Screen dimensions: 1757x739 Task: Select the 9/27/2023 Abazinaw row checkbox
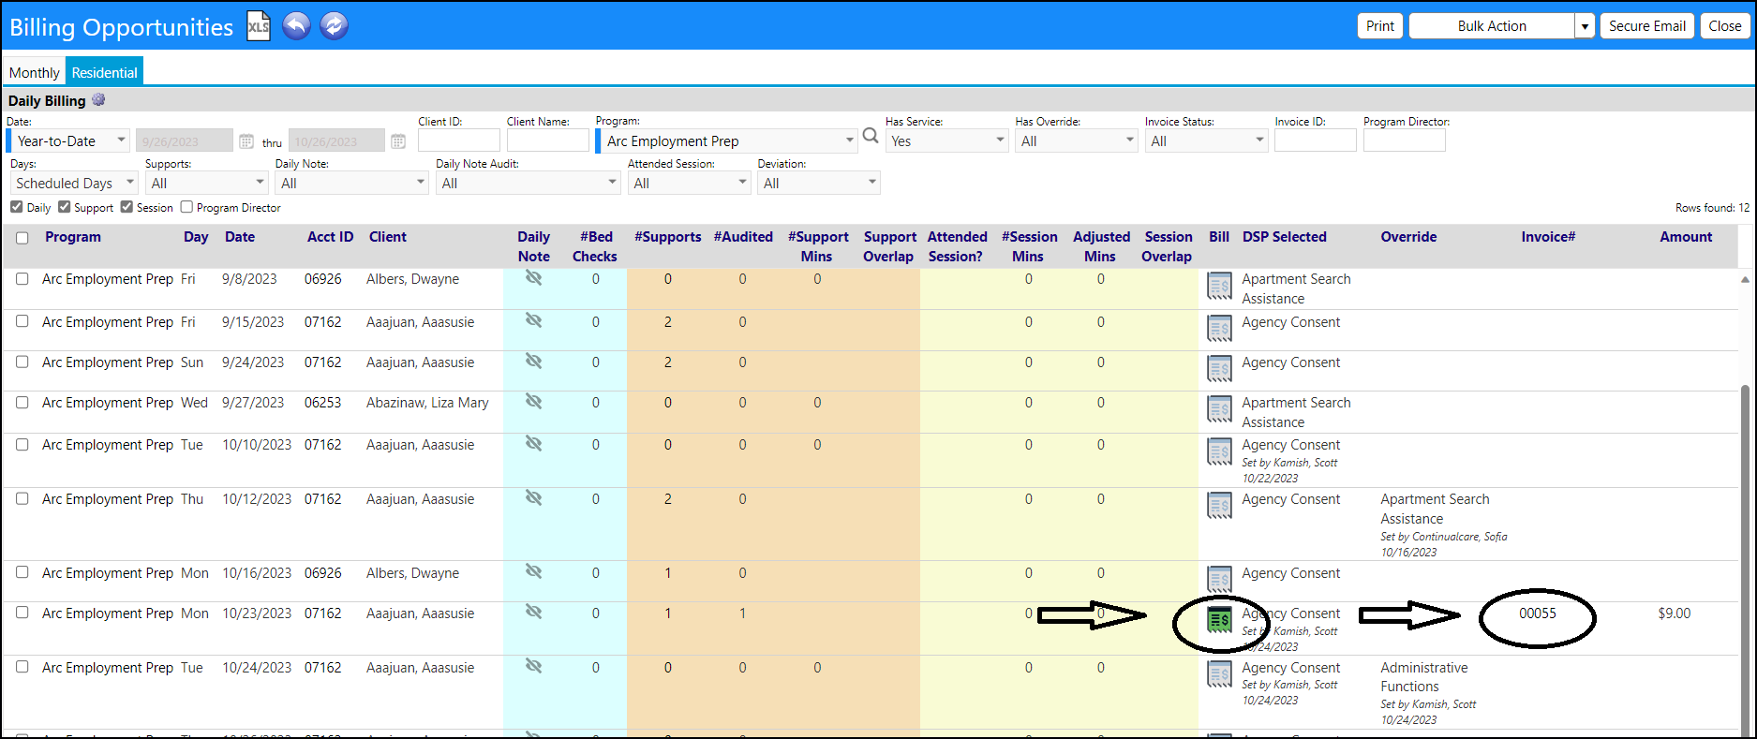[22, 402]
